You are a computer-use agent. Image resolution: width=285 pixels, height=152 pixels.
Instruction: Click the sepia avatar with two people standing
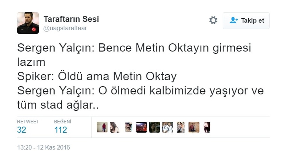[x=194, y=127]
